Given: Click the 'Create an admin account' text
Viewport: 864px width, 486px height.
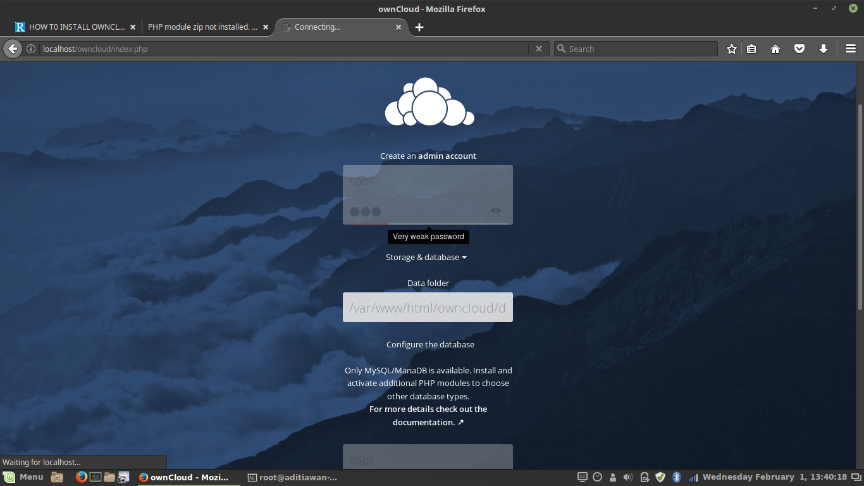Looking at the screenshot, I should (x=428, y=156).
